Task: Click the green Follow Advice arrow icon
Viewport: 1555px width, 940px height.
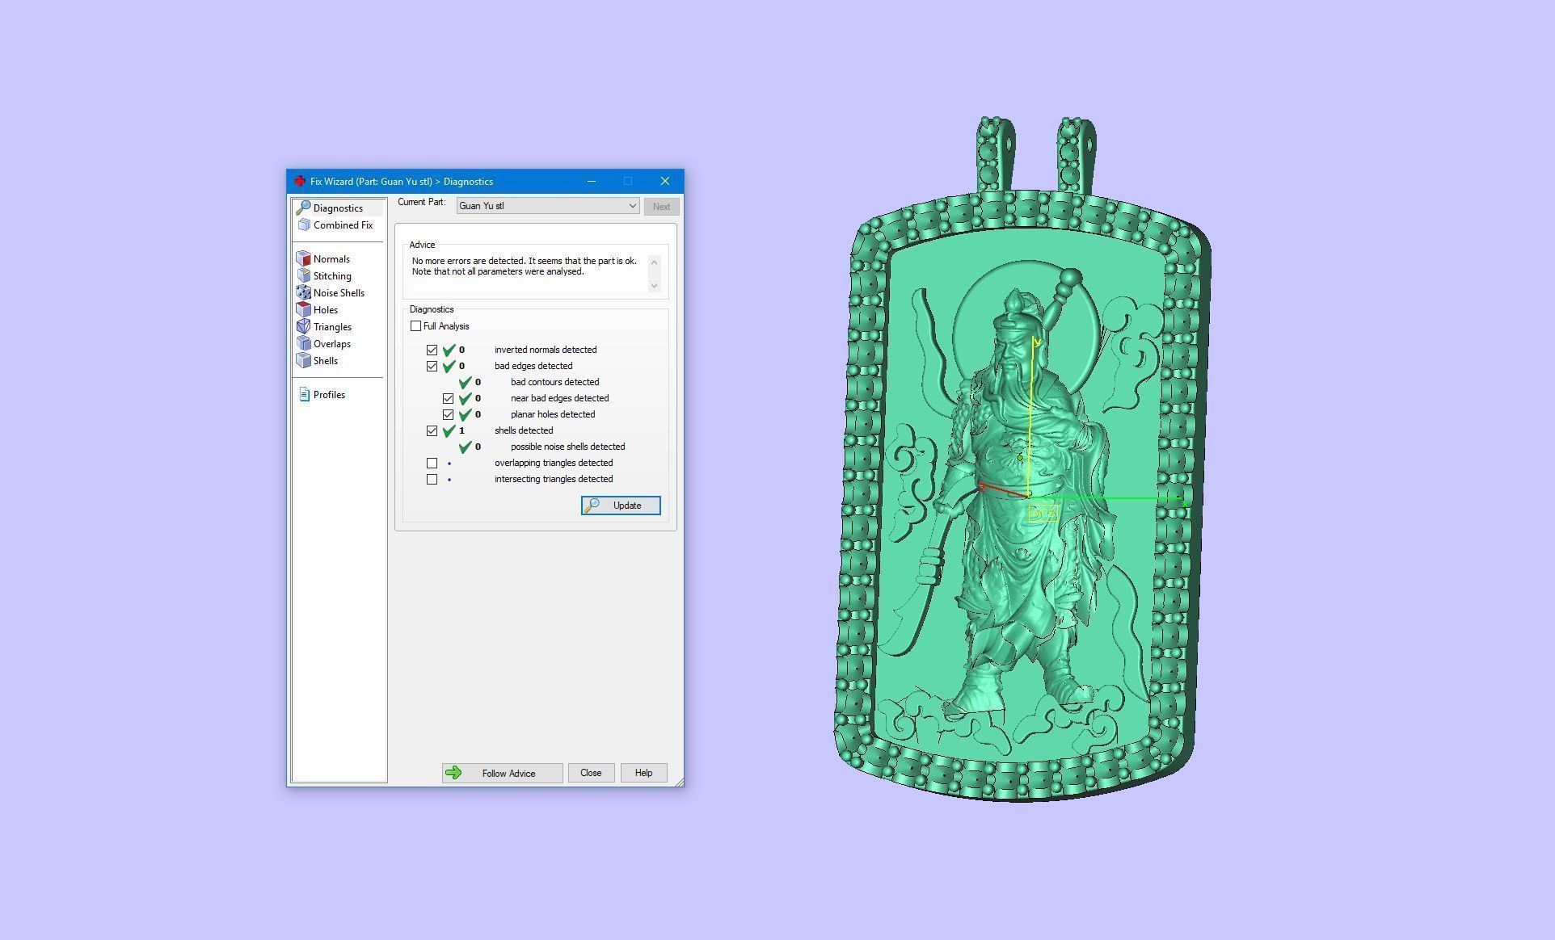Action: [453, 773]
